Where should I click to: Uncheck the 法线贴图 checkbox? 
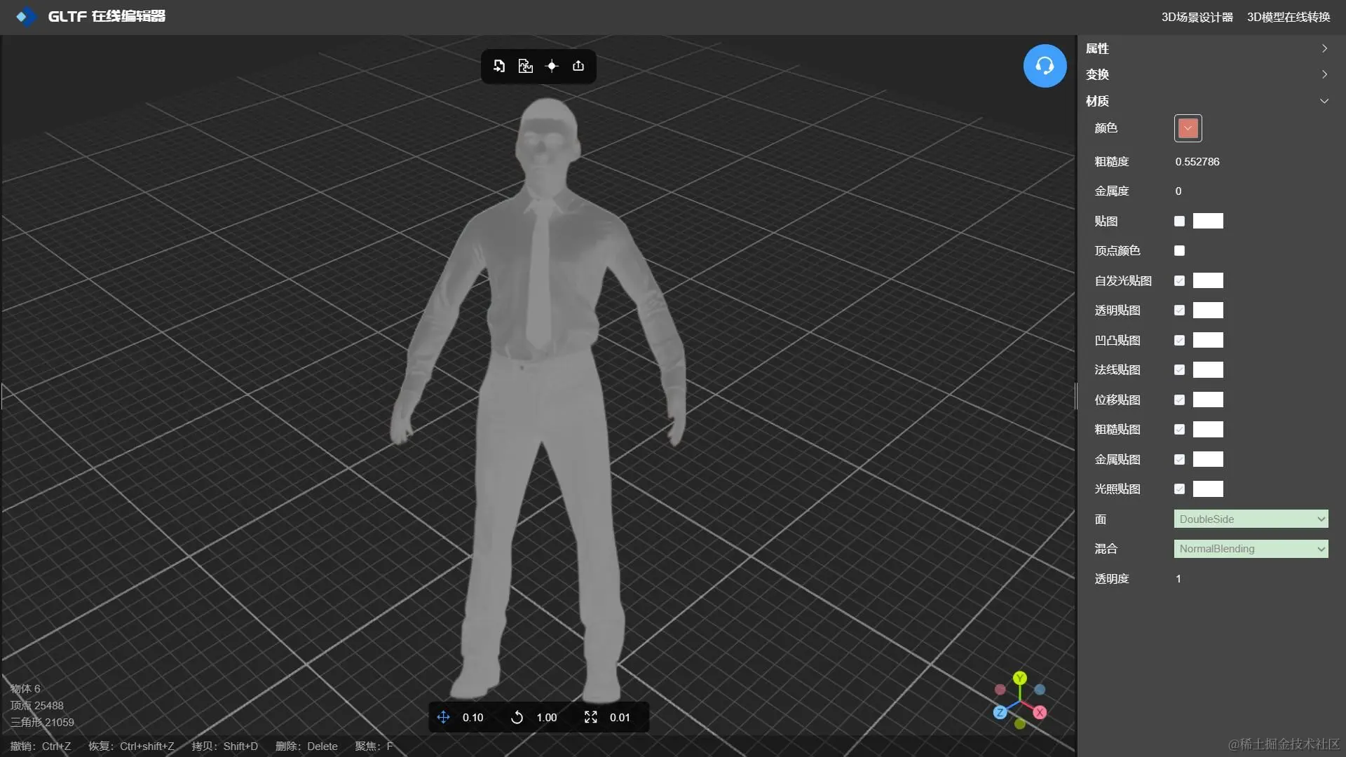[1179, 370]
